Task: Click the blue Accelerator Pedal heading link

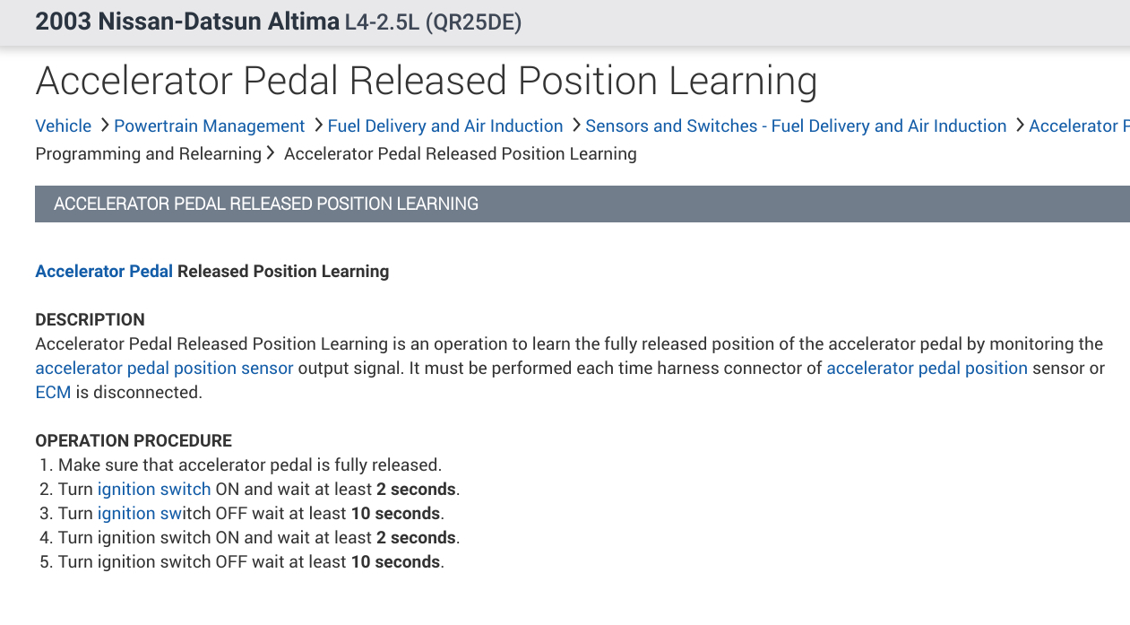Action: point(104,271)
